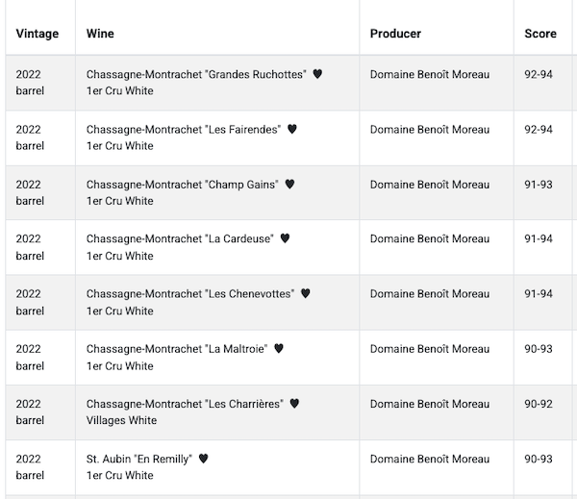This screenshot has height=499, width=577.
Task: Favorite the Champ Gains wine heart
Action: 289,184
